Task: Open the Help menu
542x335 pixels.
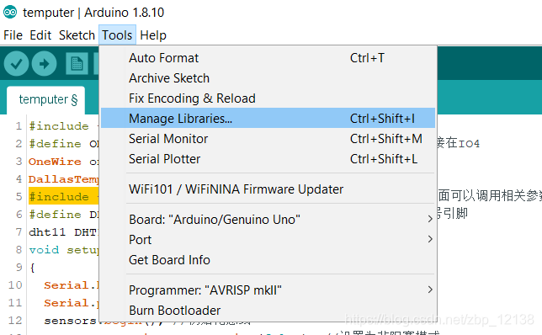Action: (153, 35)
